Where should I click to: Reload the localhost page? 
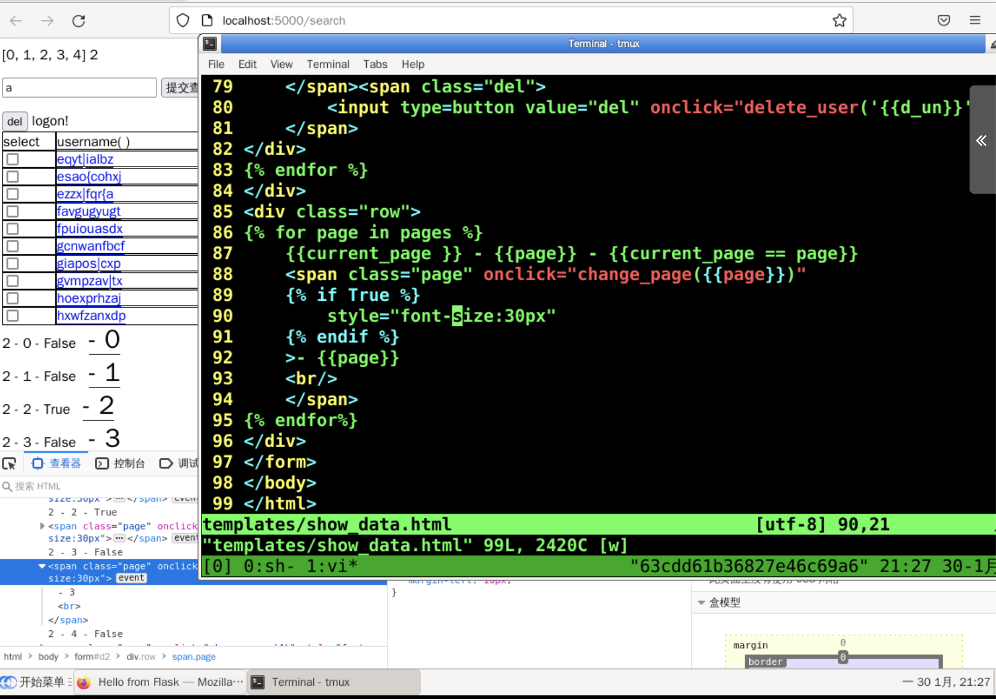point(78,20)
